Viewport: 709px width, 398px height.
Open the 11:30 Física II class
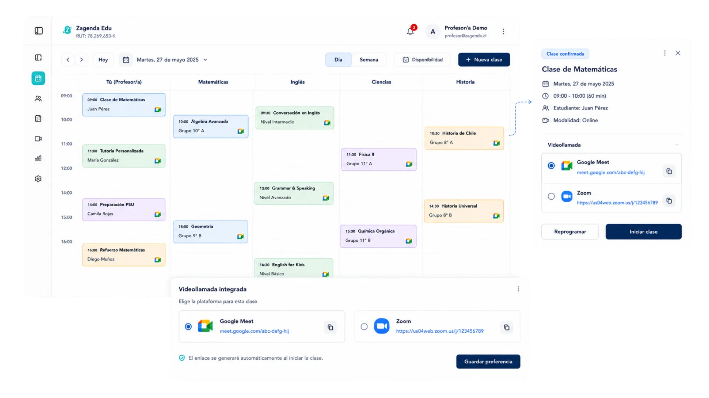click(379, 159)
